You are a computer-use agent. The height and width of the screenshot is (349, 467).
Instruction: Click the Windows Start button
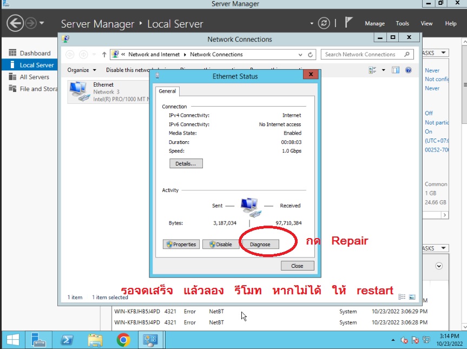click(13, 340)
